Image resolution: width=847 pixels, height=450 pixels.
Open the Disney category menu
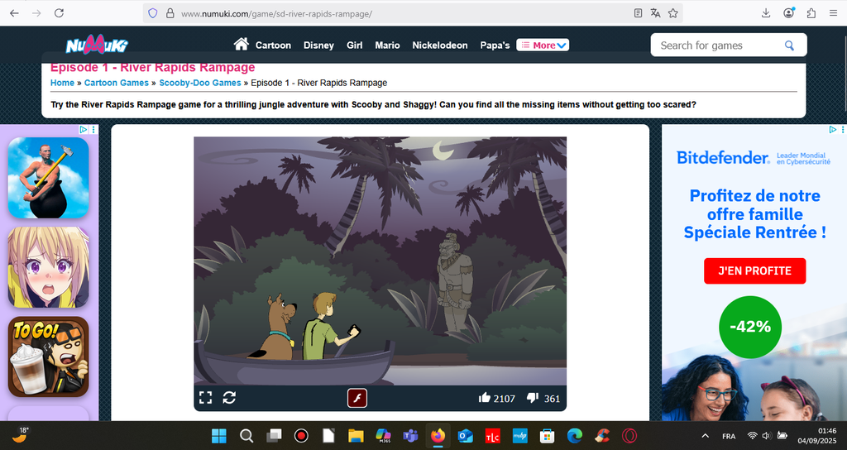click(x=318, y=45)
